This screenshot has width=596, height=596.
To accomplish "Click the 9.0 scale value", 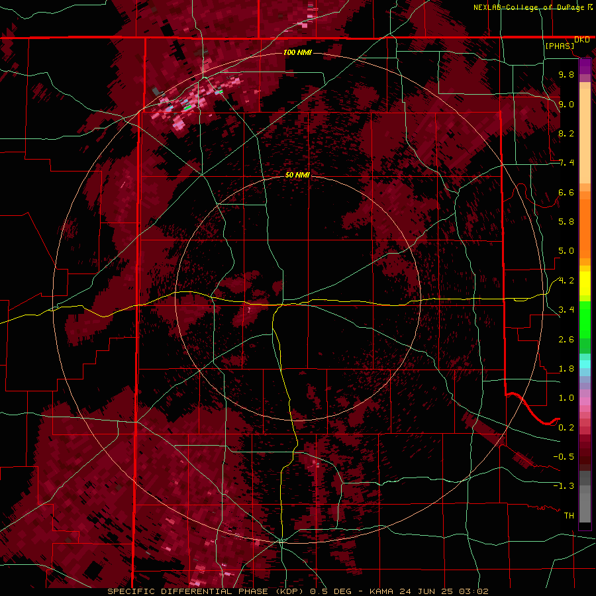I will point(566,104).
